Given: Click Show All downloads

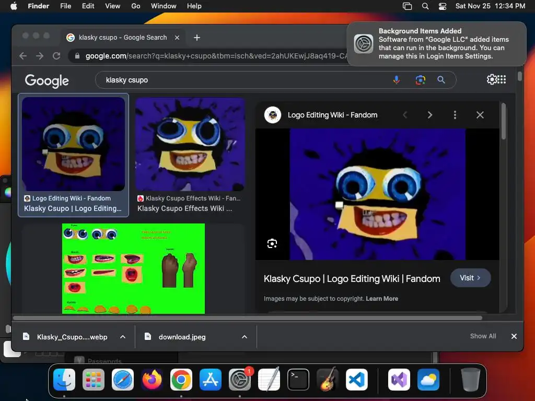Looking at the screenshot, I should tap(483, 336).
